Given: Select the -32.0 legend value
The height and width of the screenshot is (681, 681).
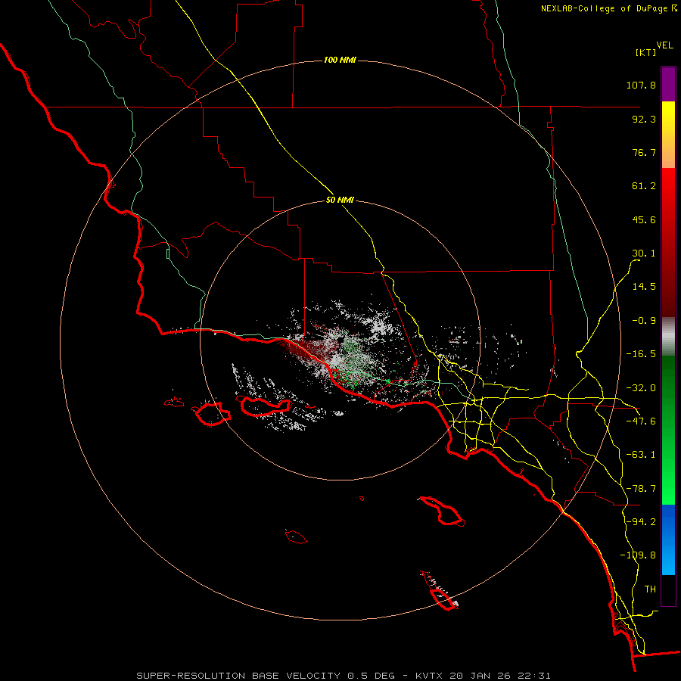Looking at the screenshot, I should (641, 388).
